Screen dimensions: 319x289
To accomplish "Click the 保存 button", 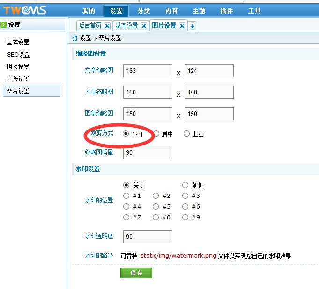I will click(x=136, y=273).
